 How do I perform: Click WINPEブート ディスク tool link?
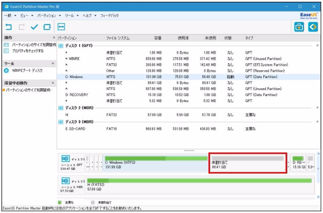coord(27,71)
